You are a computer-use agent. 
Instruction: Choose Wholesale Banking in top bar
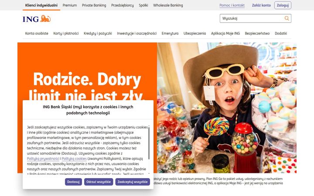[168, 5]
